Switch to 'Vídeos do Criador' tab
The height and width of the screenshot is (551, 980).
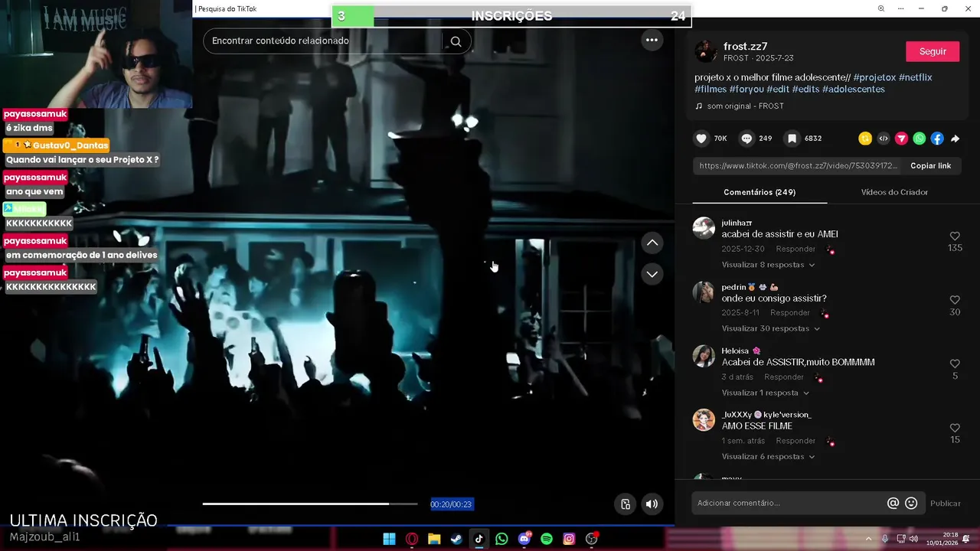[x=894, y=192]
